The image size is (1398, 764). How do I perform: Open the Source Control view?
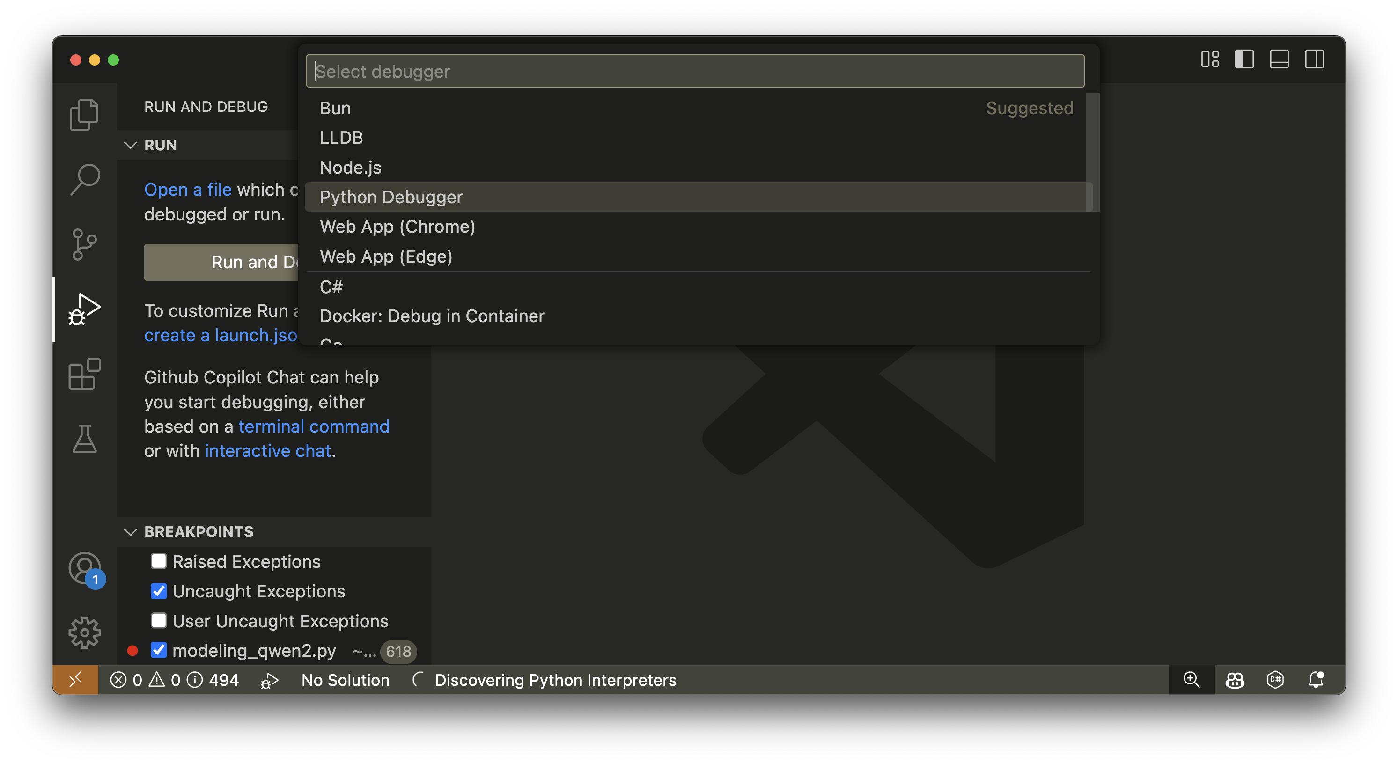coord(84,244)
